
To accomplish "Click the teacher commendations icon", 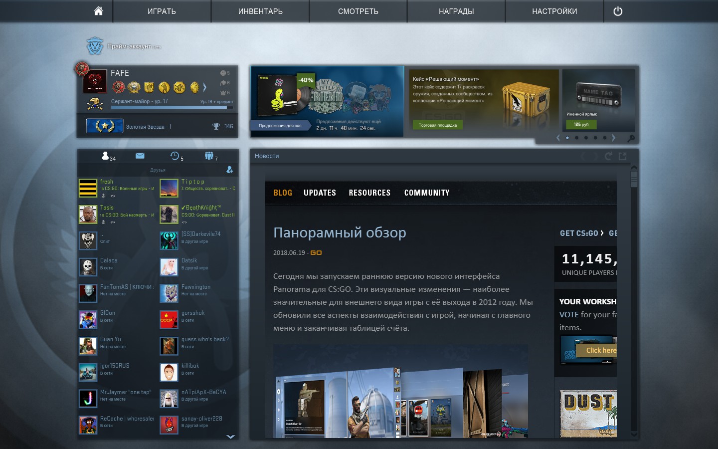I will click(x=223, y=83).
